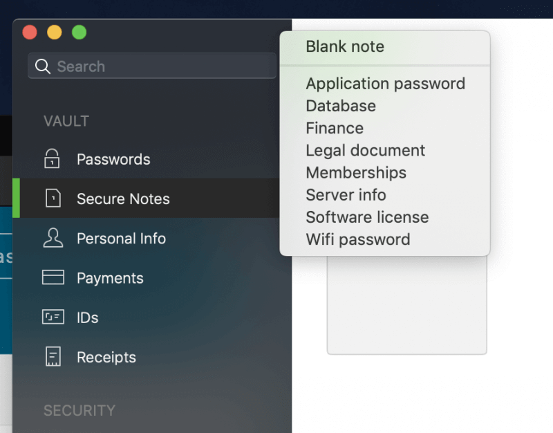This screenshot has width=553, height=433.
Task: Choose Blank note from the menu
Action: [345, 47]
